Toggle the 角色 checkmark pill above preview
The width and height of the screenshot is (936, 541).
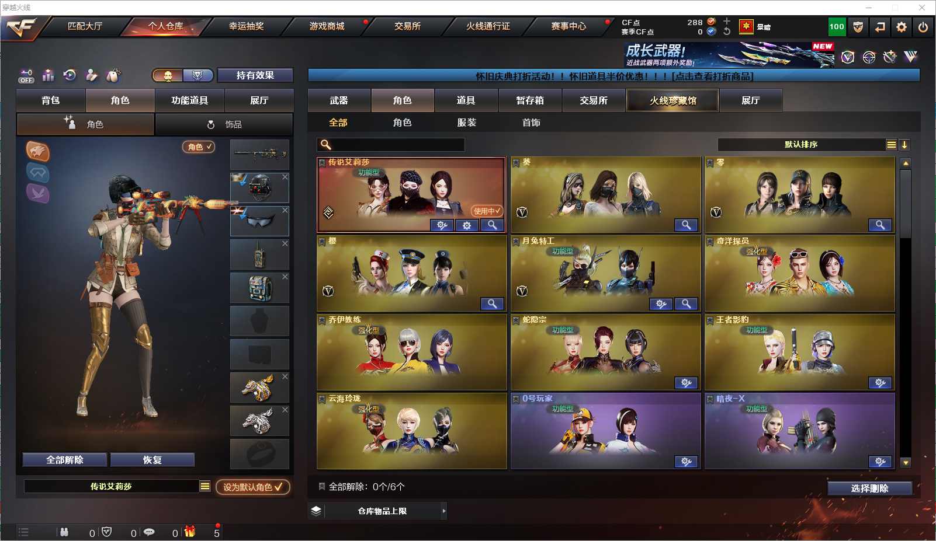click(199, 146)
